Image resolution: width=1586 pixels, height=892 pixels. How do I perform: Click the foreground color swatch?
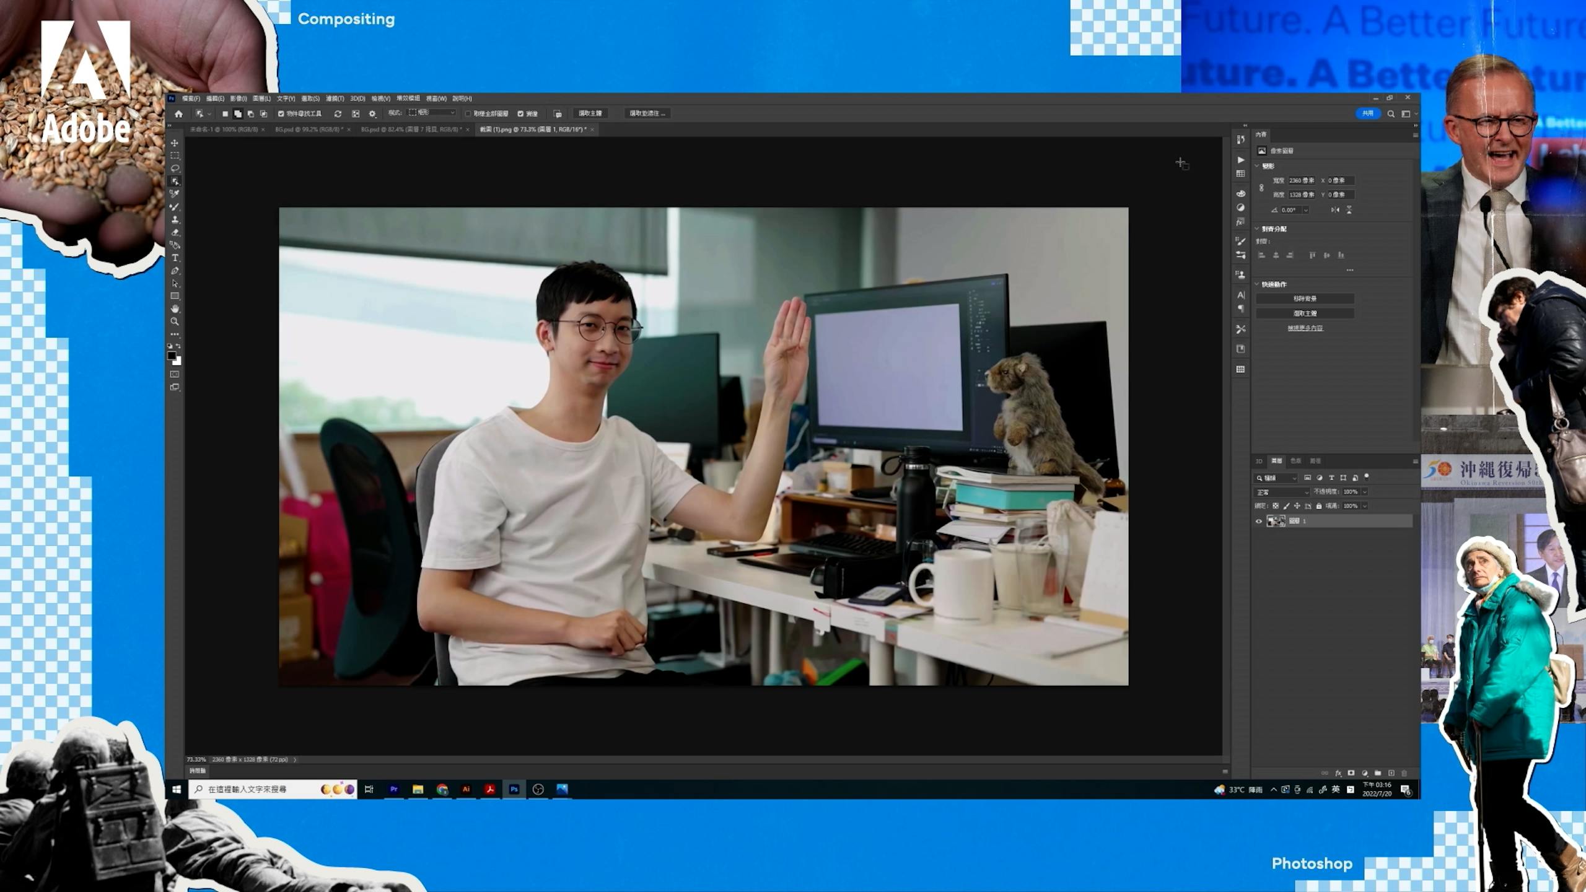(x=172, y=356)
